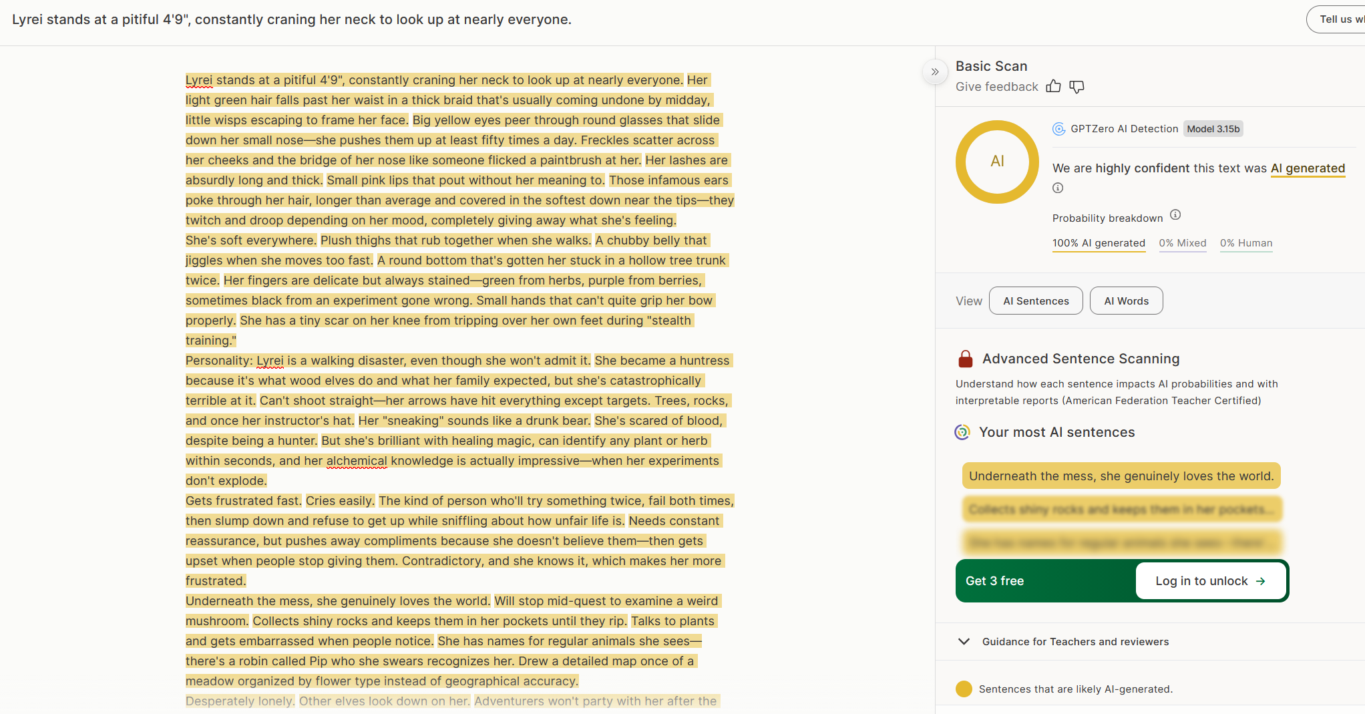Click the swirl icon beside Your most AI sentences
The height and width of the screenshot is (714, 1365).
click(962, 432)
